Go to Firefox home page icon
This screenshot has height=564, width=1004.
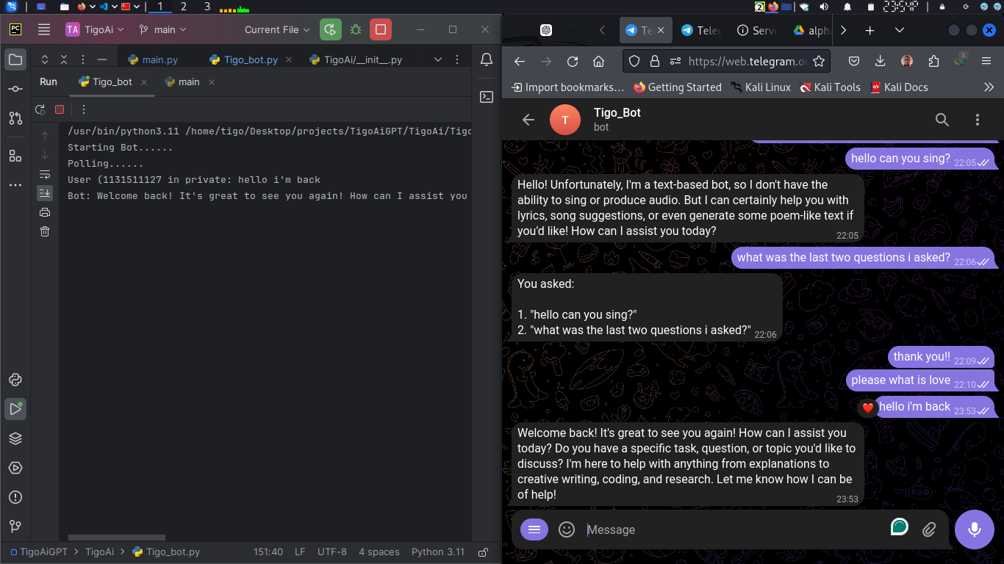599,62
